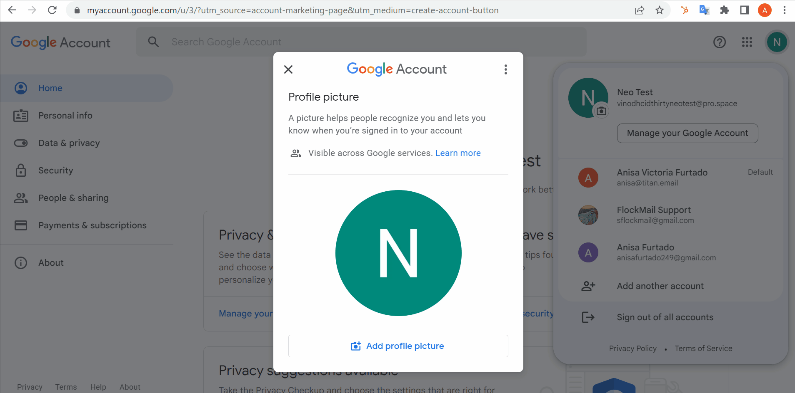Click vinodhcidthirtyneotest@pro.space email text
Viewport: 795px width, 393px height.
(677, 104)
